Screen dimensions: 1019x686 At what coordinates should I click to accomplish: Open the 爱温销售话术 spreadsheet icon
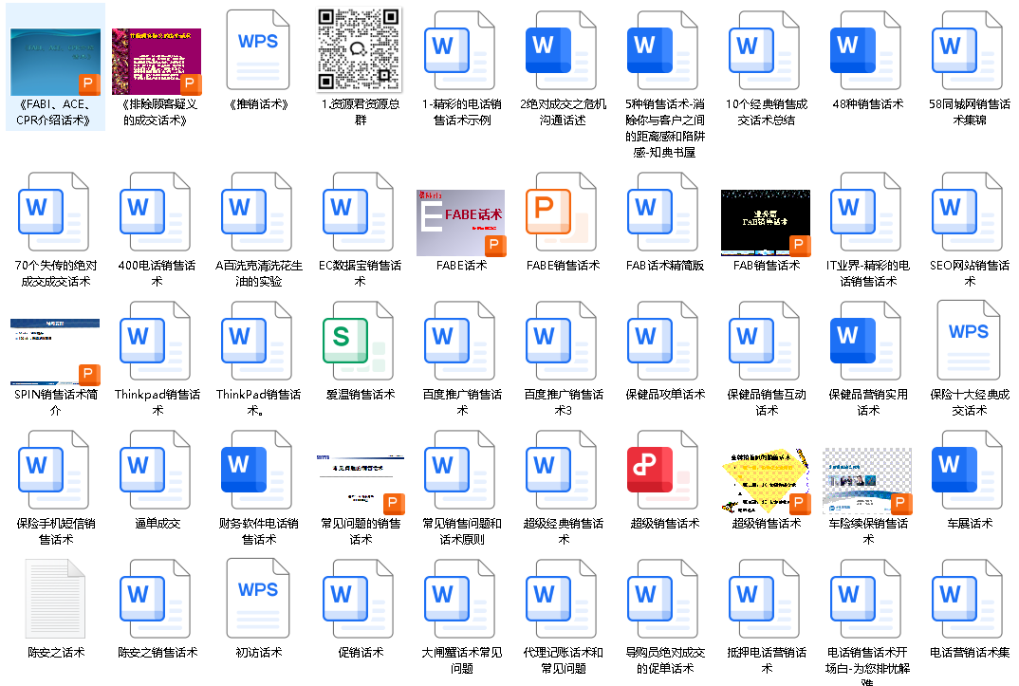pos(360,341)
